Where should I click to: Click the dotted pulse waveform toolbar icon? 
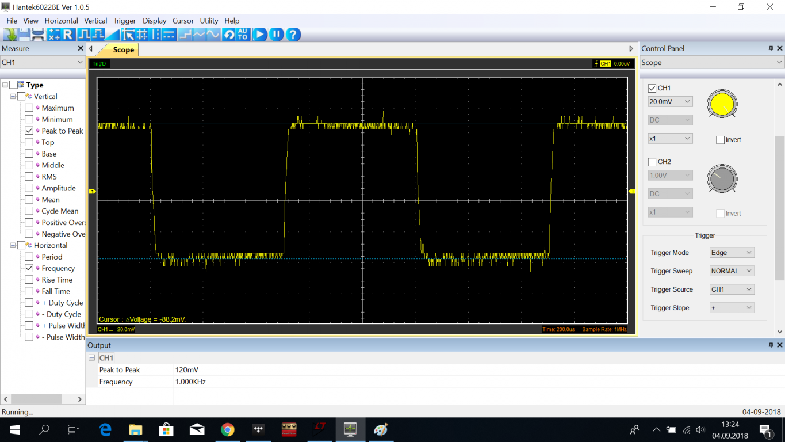(x=98, y=35)
